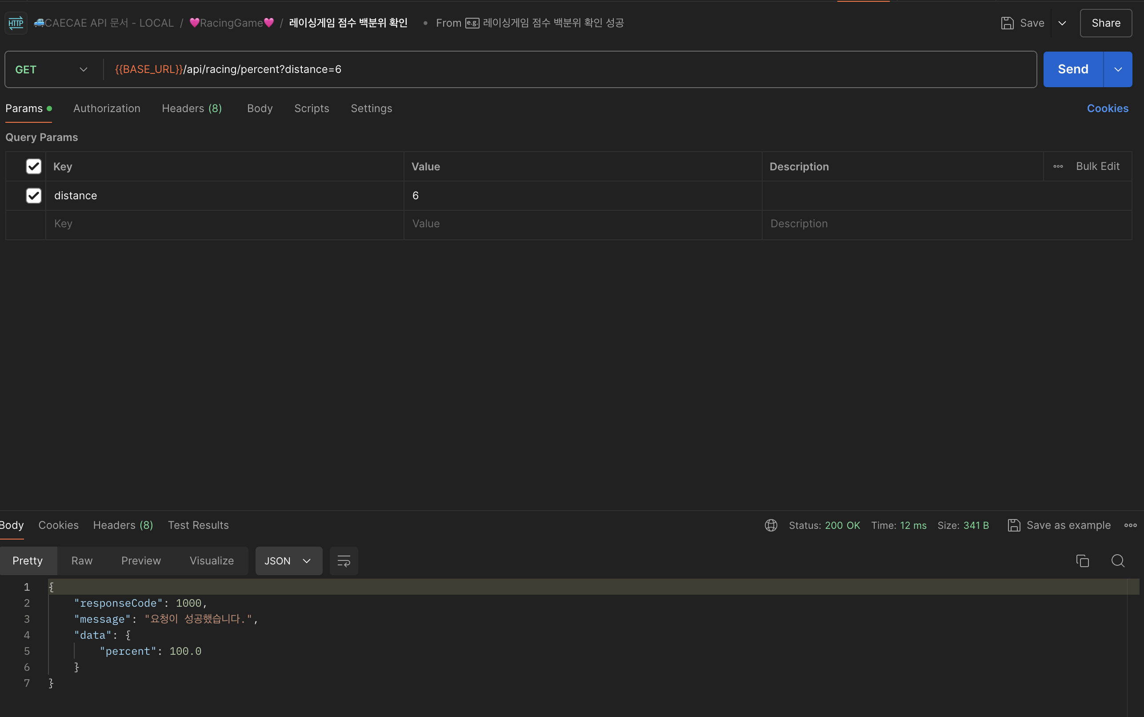Open the Authorization tab
The width and height of the screenshot is (1144, 717).
pos(107,108)
